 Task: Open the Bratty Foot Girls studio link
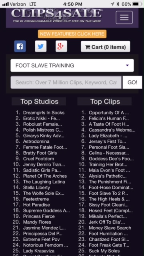(40, 153)
